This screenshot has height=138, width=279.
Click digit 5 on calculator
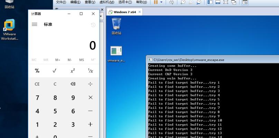click(x=55, y=111)
